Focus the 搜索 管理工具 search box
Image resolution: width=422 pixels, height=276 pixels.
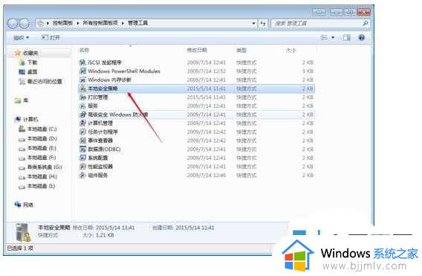316,24
